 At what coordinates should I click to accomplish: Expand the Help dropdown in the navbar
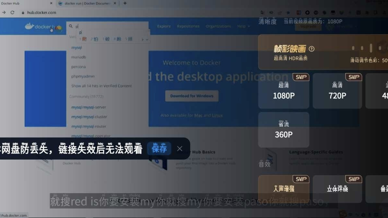(243, 26)
